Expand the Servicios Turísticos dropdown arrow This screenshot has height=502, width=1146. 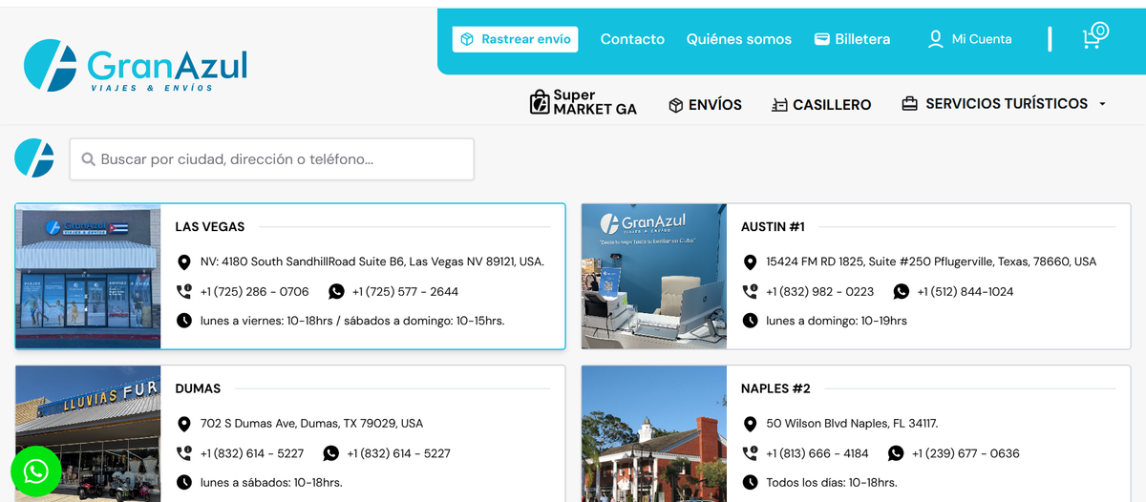coord(1102,104)
